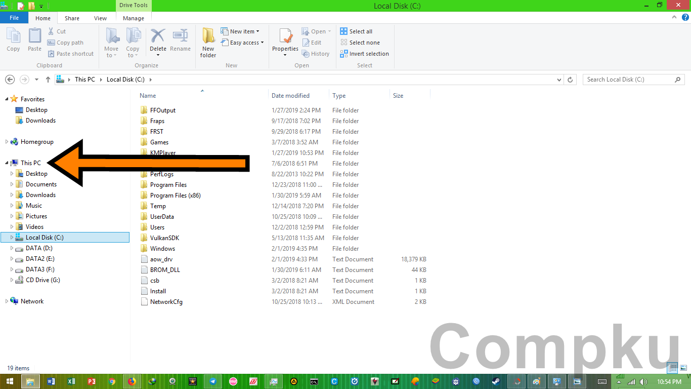Click the Properties icon in the Quick Access Toolbar
Screen dimensions: 691x389
point(20,6)
